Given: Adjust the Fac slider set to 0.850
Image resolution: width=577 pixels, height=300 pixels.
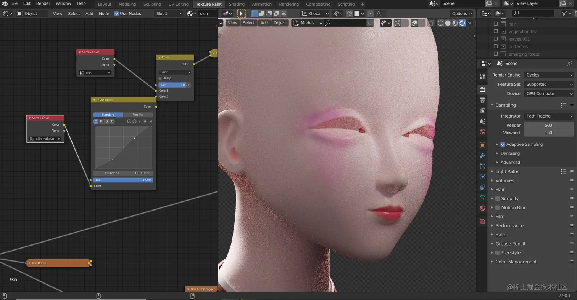Looking at the screenshot, I should (175, 85).
